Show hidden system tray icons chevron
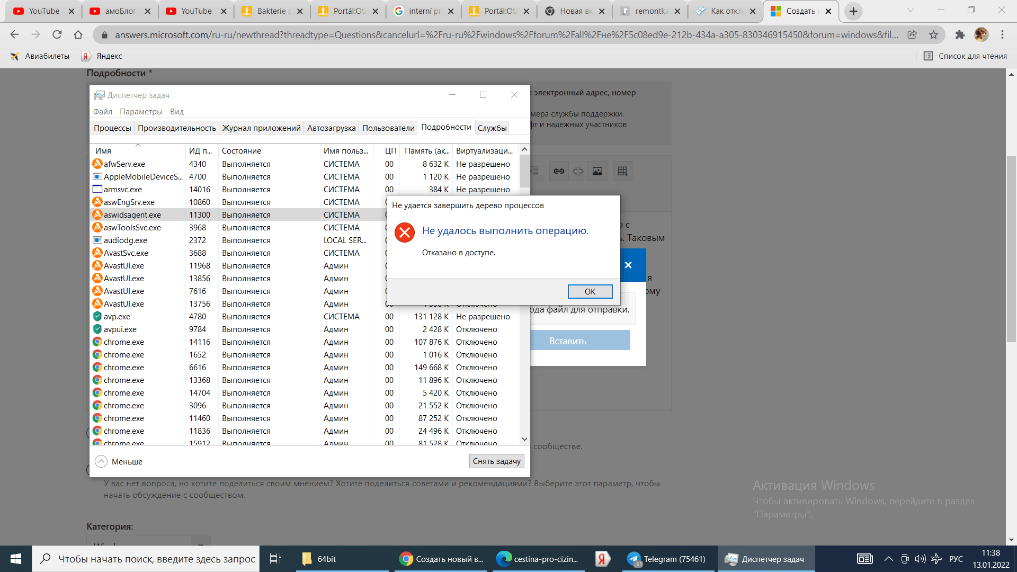This screenshot has height=572, width=1017. [889, 559]
